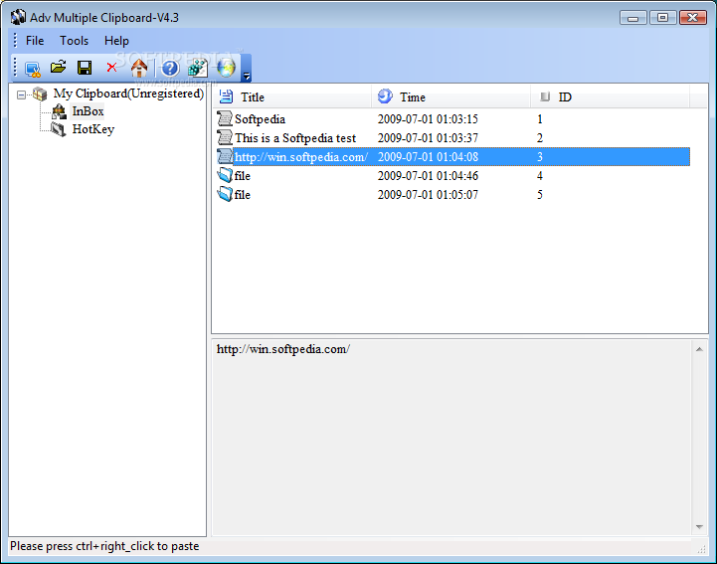The width and height of the screenshot is (717, 564).
Task: Select My Clipboard(Unregistered) root node
Action: [x=128, y=94]
